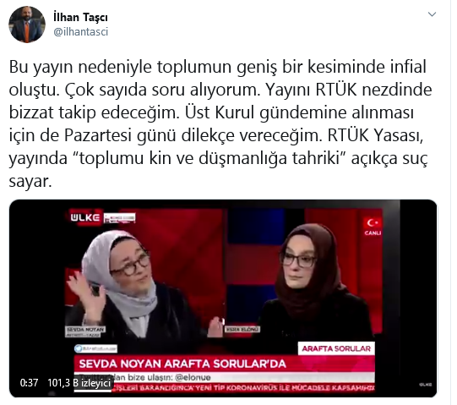Click the İlhan Taşcı display name
457x405 pixels.
pyautogui.click(x=80, y=17)
